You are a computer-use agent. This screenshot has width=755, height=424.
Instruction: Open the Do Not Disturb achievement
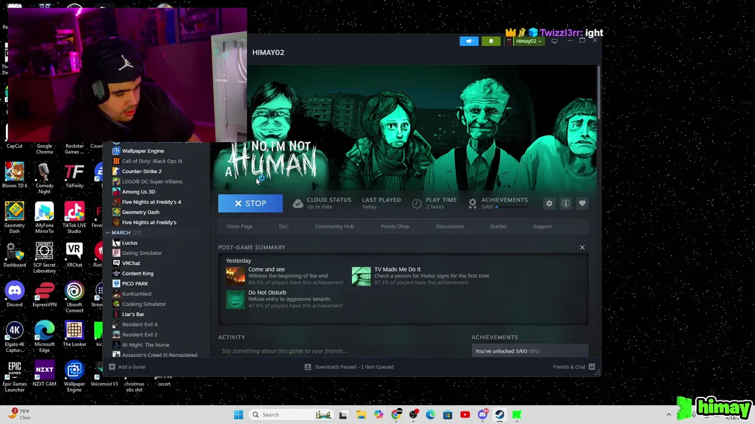(x=284, y=299)
